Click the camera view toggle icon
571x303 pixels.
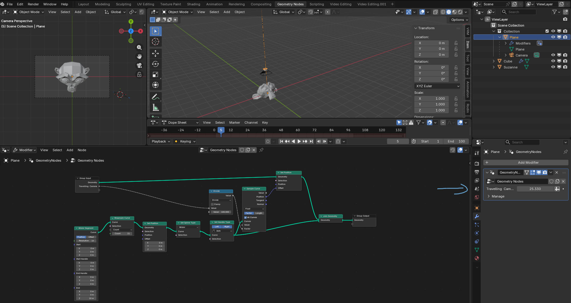[139, 65]
